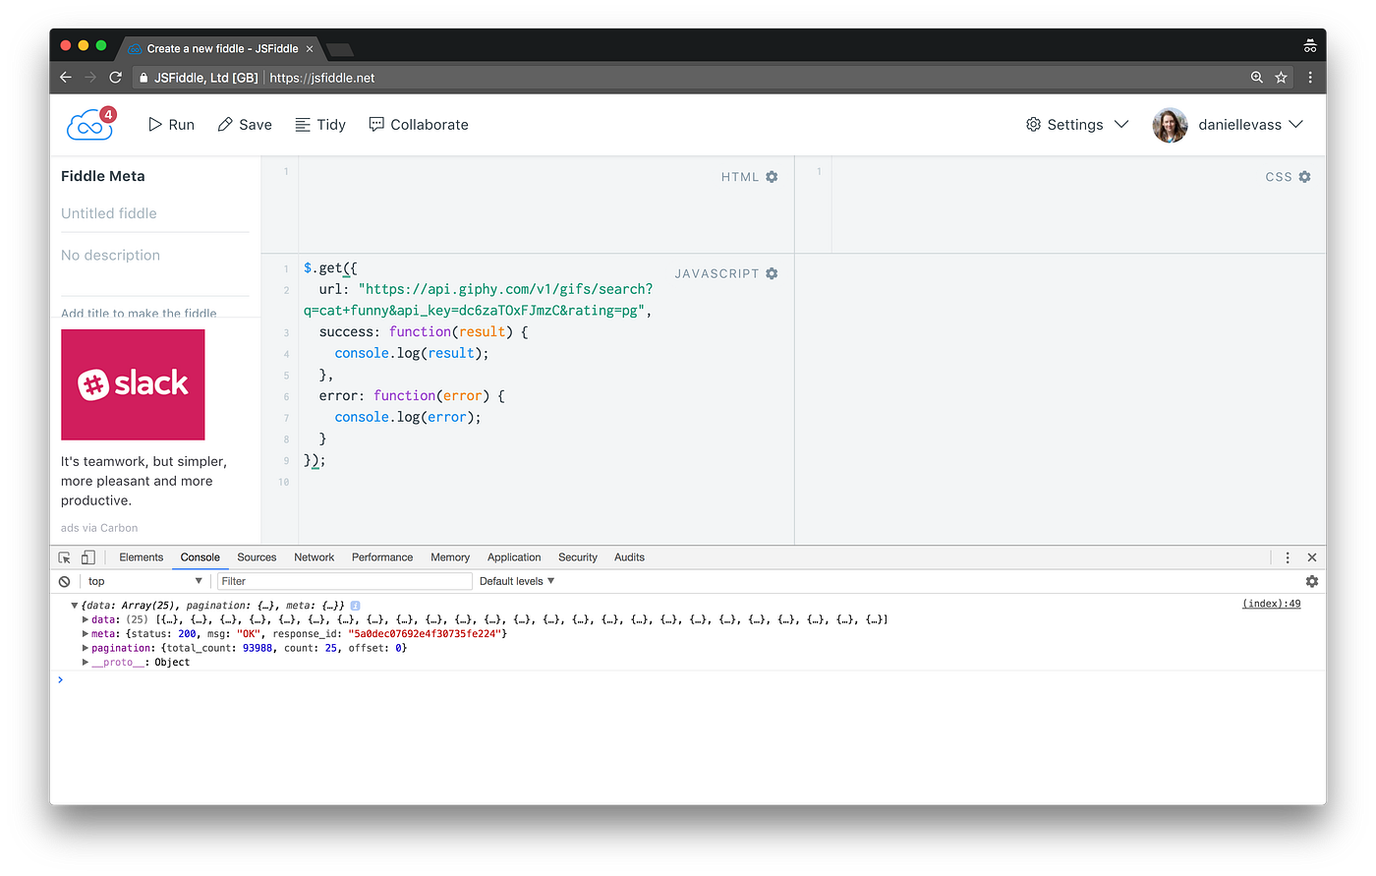This screenshot has width=1376, height=876.
Task: Enable the inspect element picker
Action: pos(63,556)
